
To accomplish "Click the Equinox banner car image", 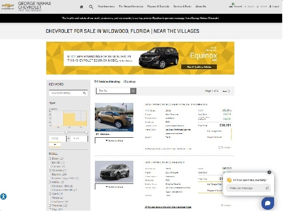I will click(x=159, y=58).
